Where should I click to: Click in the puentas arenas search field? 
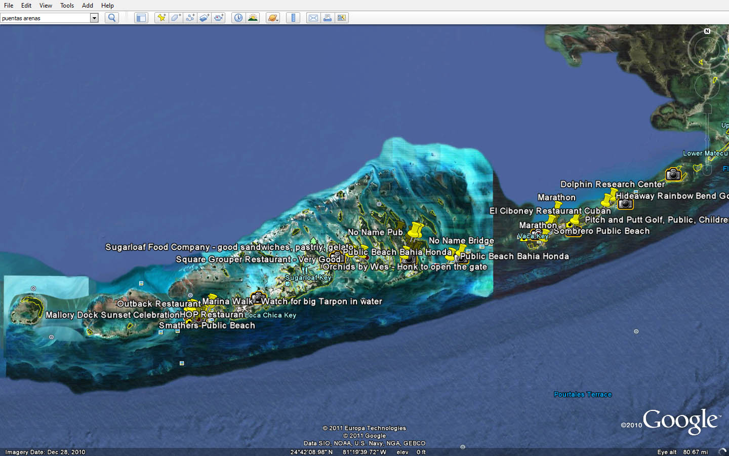[46, 18]
